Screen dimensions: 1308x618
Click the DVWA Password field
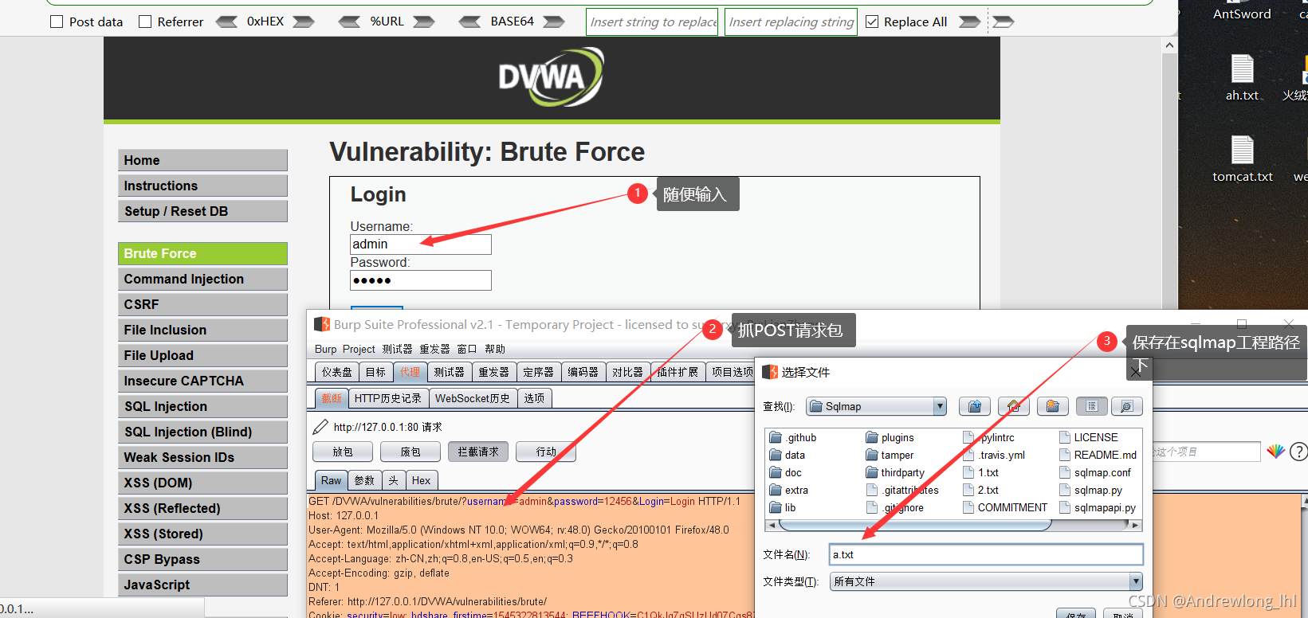pyautogui.click(x=421, y=280)
